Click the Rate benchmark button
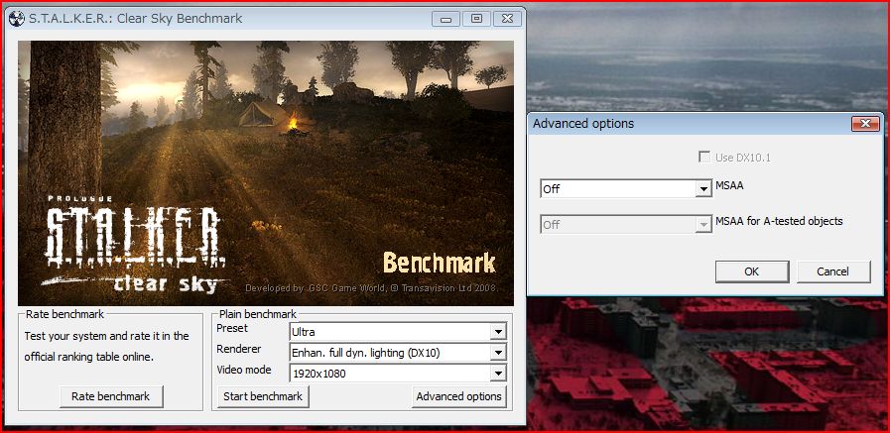Screen dimensions: 890x433 (x=111, y=396)
